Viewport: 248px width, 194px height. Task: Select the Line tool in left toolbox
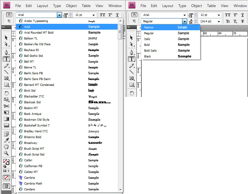click(6, 72)
